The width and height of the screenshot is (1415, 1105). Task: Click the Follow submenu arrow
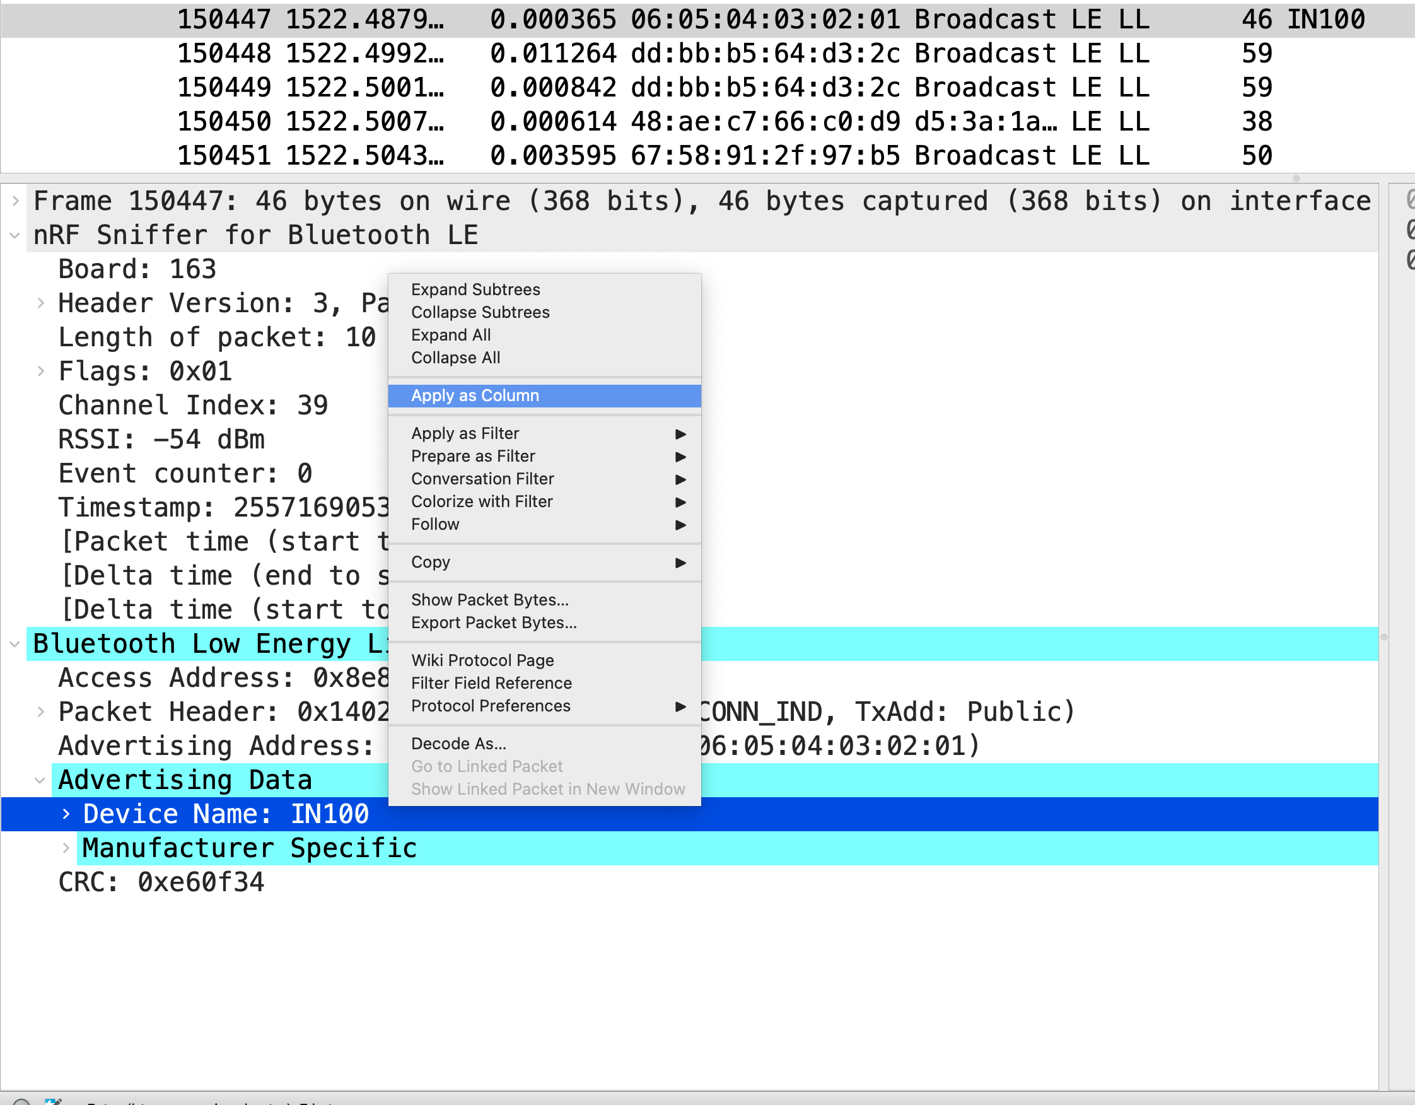click(x=680, y=524)
